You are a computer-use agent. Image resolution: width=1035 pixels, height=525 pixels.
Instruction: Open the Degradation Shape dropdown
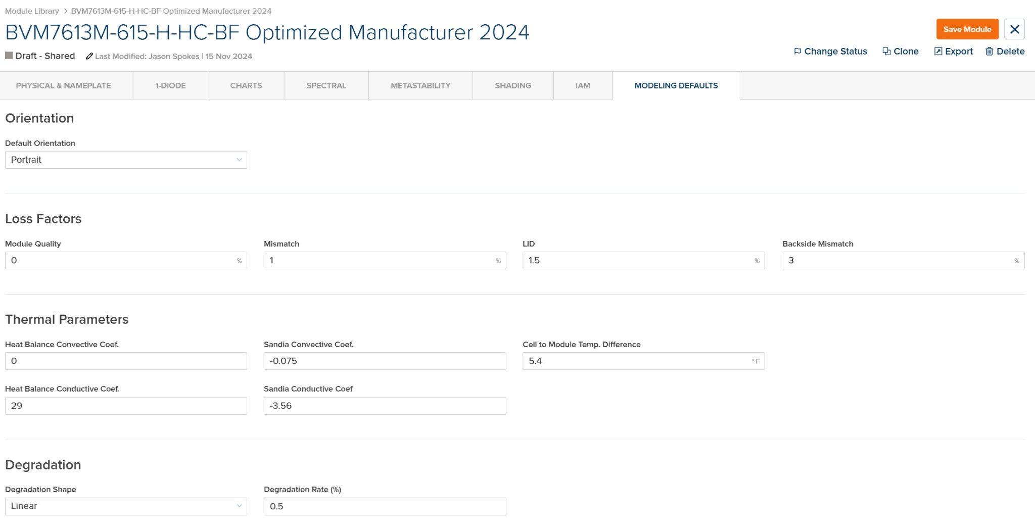[x=126, y=506]
